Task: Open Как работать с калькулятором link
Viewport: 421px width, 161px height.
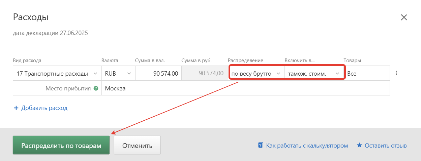Action: (307, 146)
